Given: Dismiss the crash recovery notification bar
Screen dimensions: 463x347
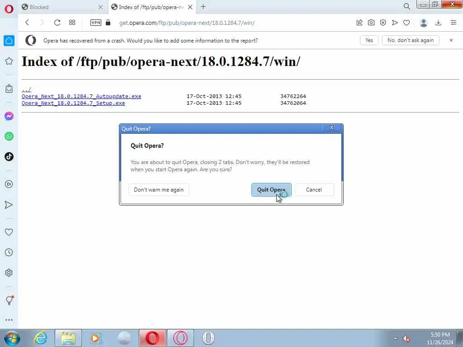Looking at the screenshot, I should point(451,40).
